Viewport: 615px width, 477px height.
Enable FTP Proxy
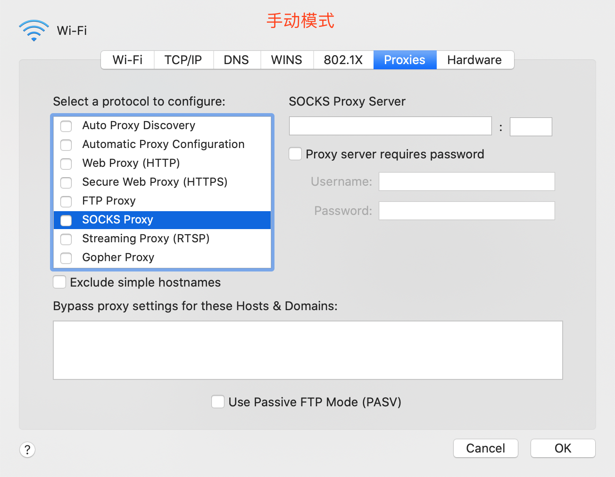point(66,202)
